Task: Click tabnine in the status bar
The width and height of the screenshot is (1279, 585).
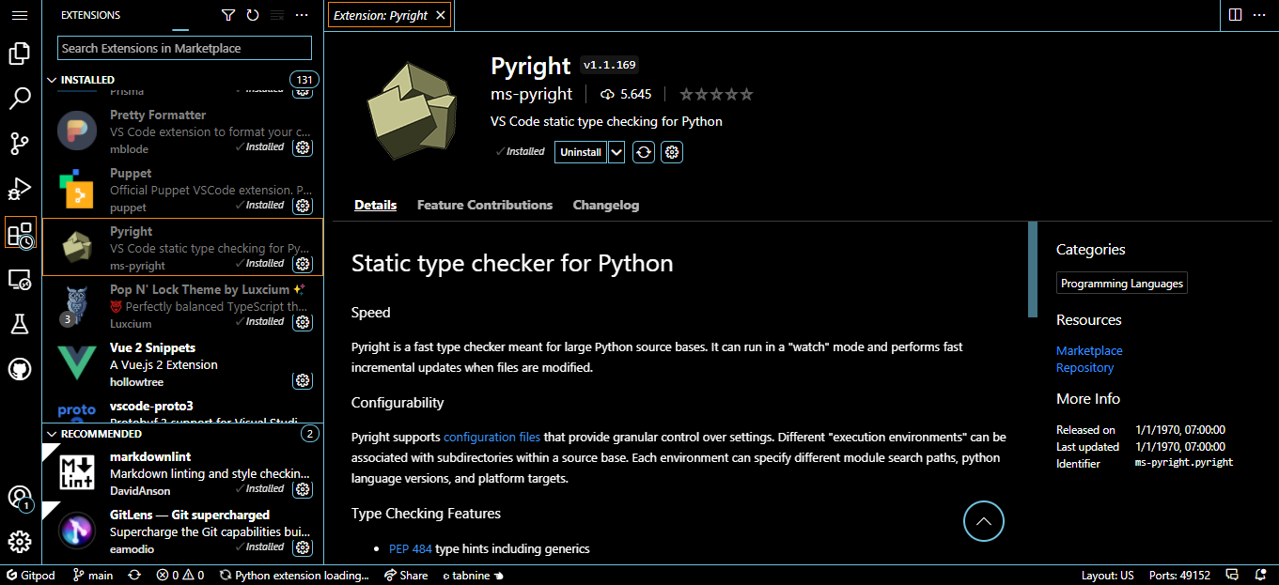Action: (474, 575)
